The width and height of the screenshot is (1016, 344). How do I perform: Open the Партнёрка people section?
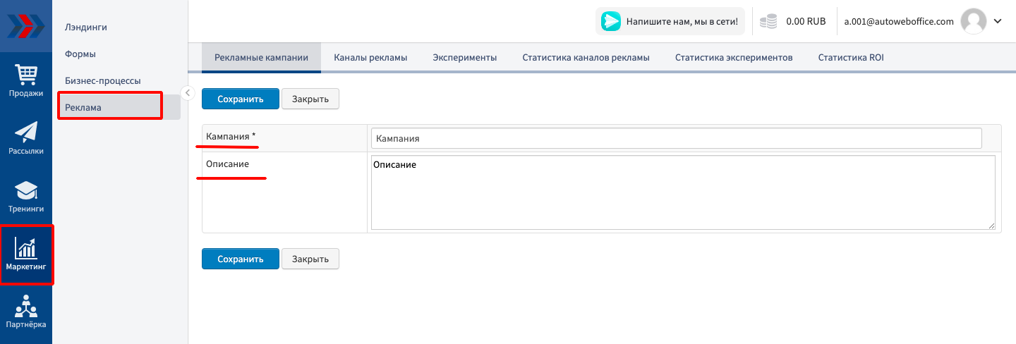(26, 312)
